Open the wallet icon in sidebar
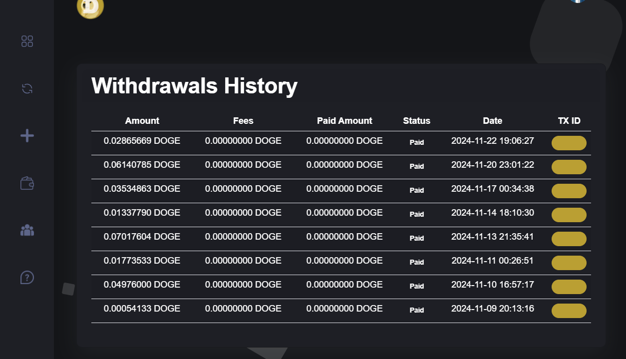 click(x=27, y=183)
